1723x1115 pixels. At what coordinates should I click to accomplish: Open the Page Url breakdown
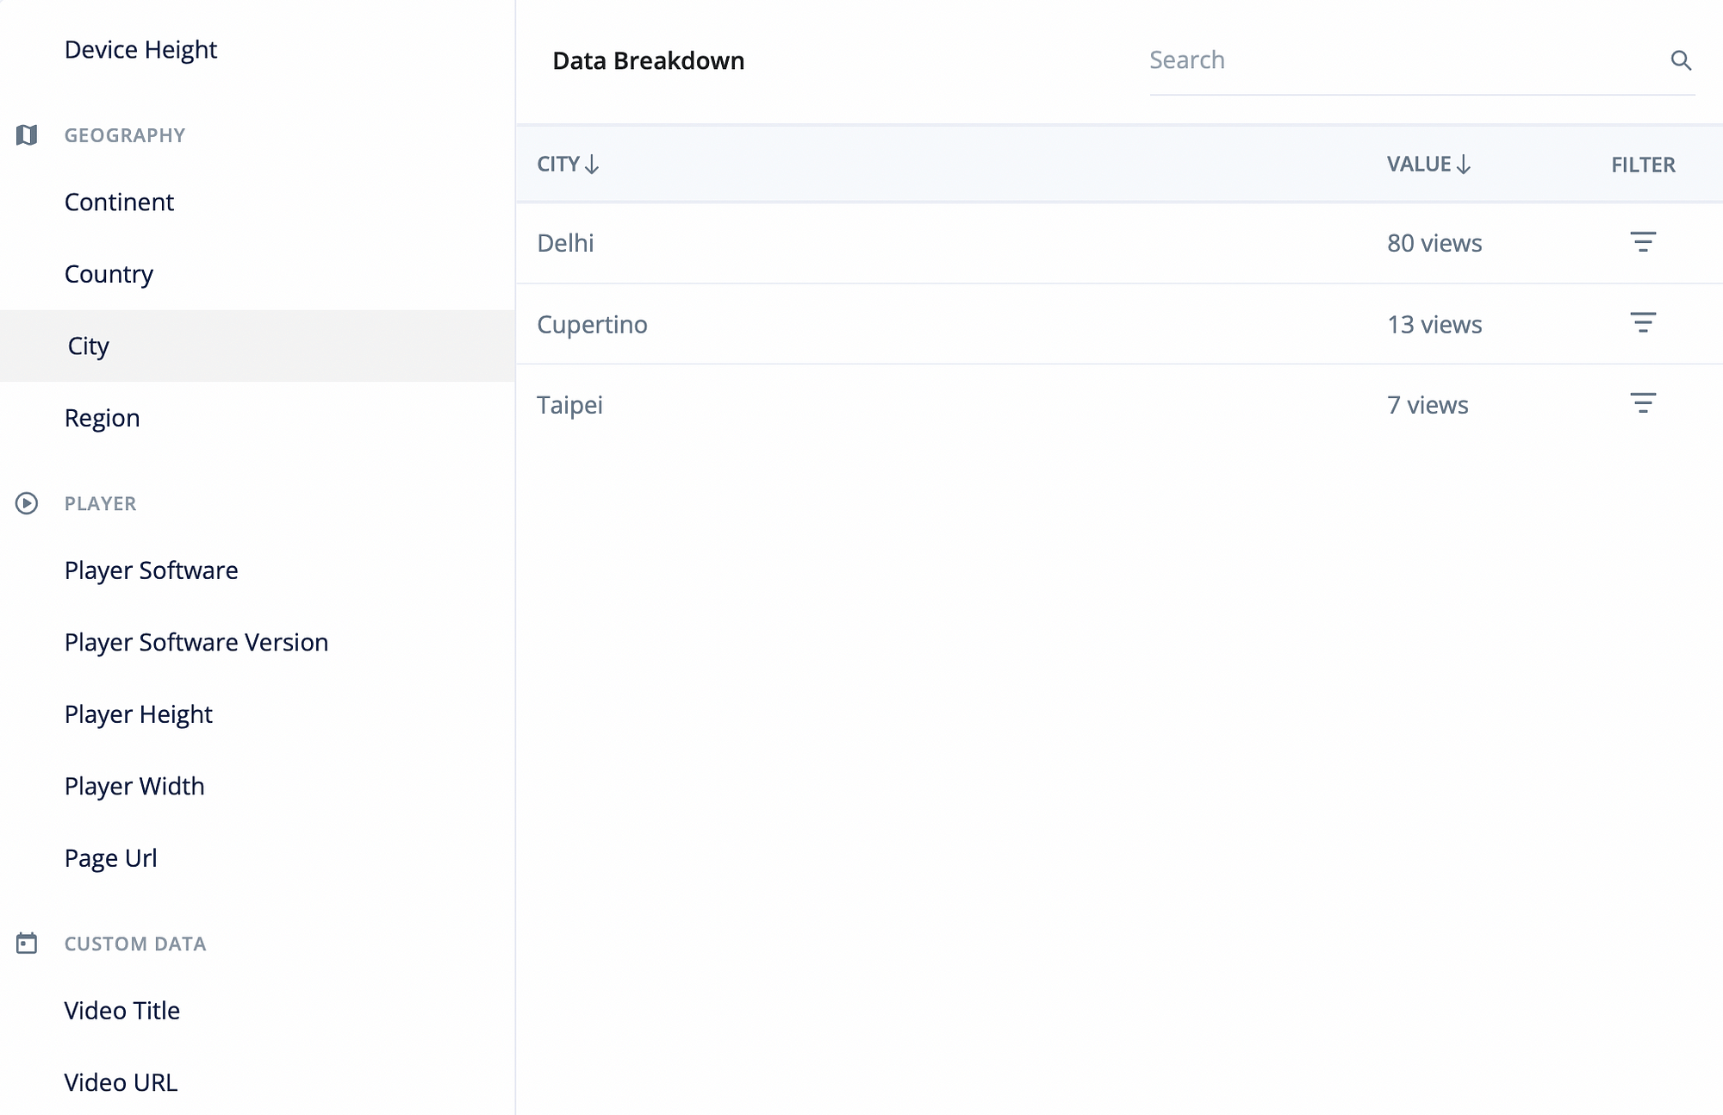point(110,858)
